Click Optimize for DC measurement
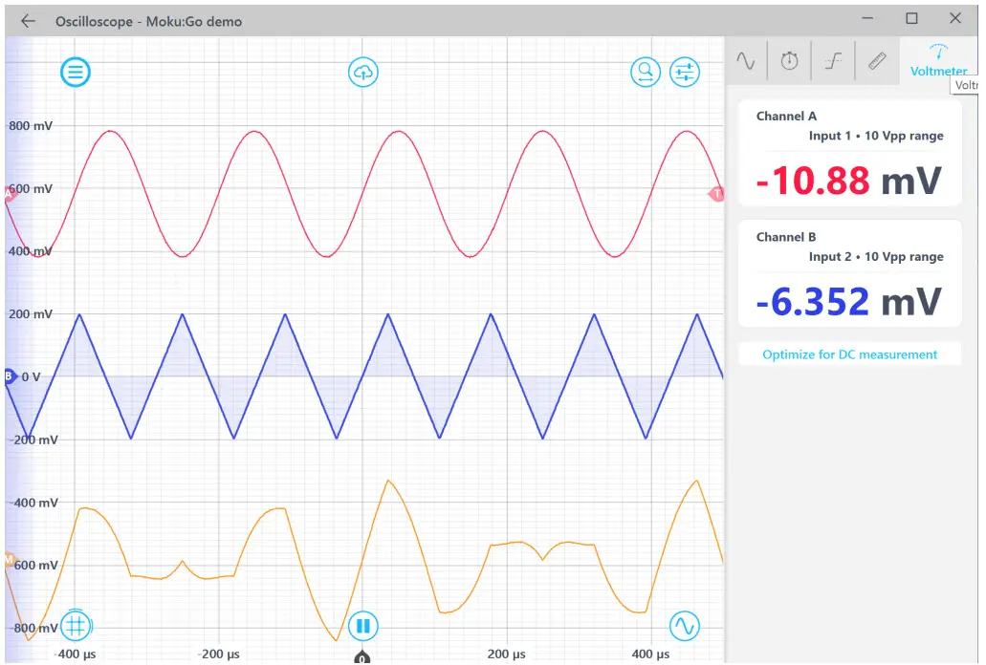 point(849,354)
